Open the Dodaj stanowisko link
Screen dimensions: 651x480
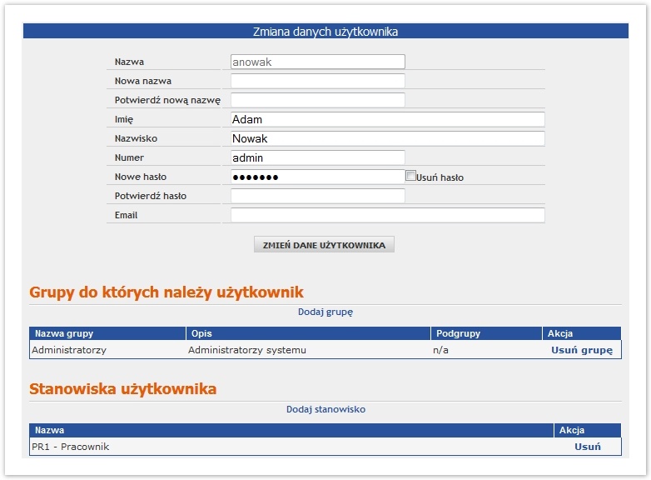[325, 409]
